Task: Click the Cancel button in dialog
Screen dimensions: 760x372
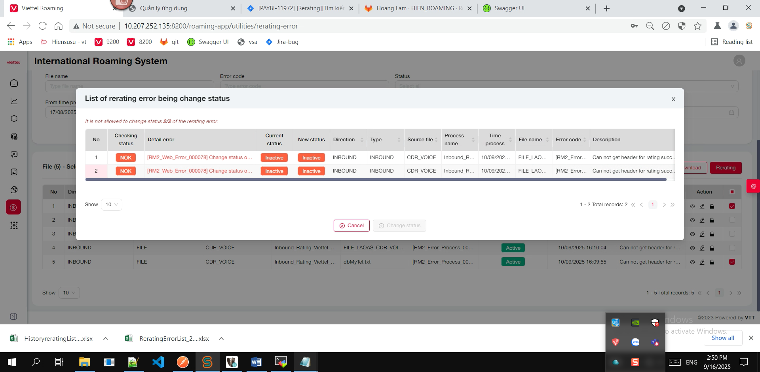Action: click(351, 226)
